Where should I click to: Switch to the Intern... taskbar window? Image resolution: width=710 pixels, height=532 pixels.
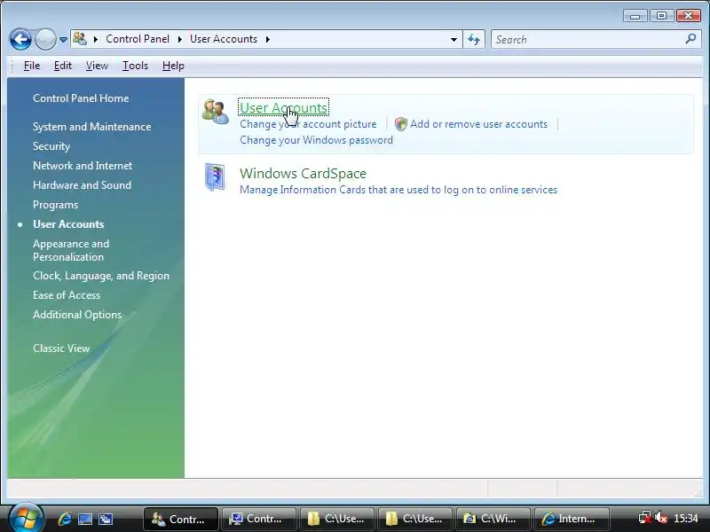(x=572, y=519)
